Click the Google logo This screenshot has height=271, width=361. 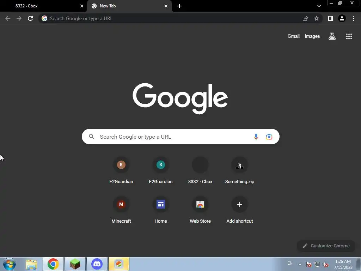[x=180, y=99]
